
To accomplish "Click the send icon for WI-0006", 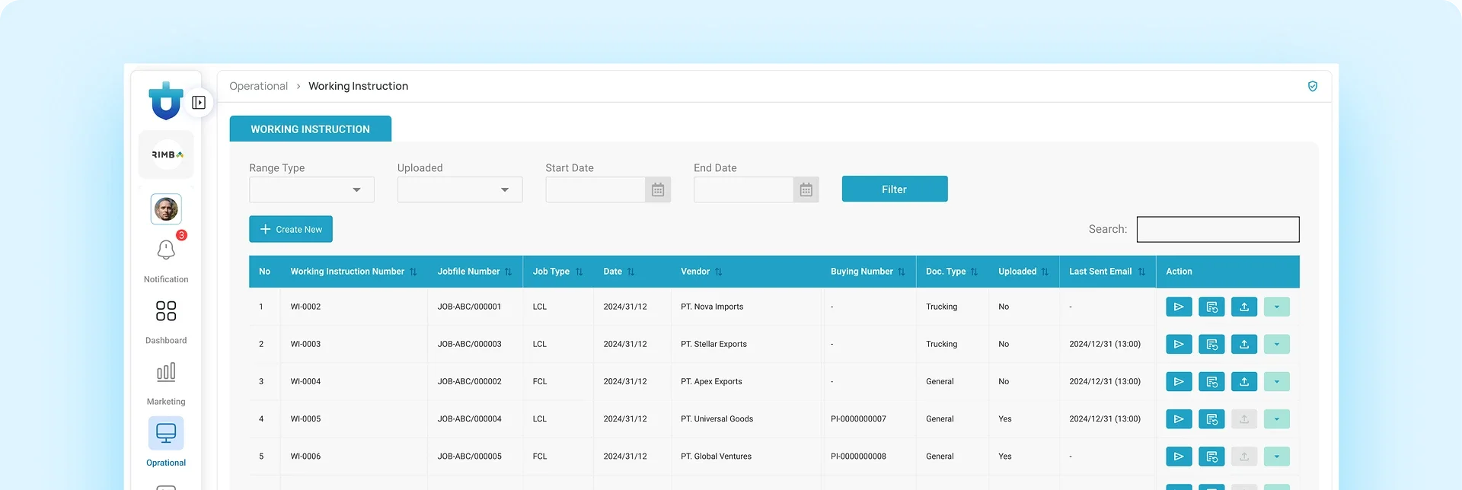I will click(1179, 457).
